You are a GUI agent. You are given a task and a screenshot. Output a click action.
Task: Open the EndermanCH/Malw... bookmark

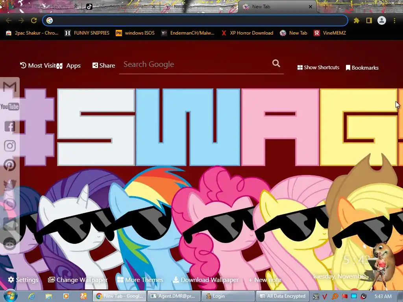point(188,33)
